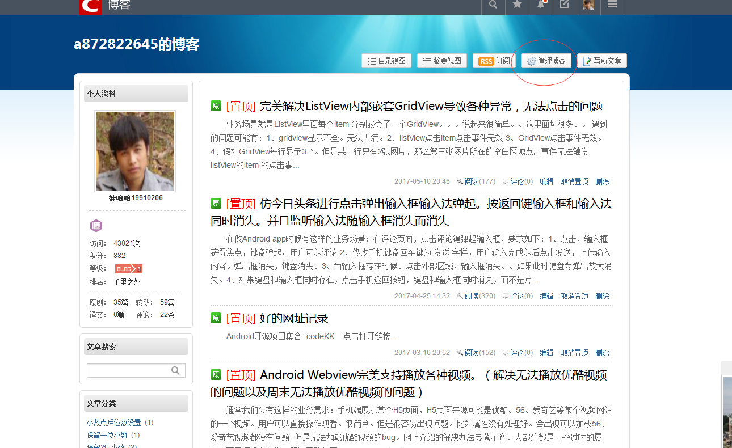Click the 文章搜索 panel header

136,346
